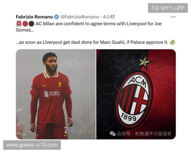Click the 4小时 timestamp
This screenshot has width=191, height=153.
[x=109, y=17]
